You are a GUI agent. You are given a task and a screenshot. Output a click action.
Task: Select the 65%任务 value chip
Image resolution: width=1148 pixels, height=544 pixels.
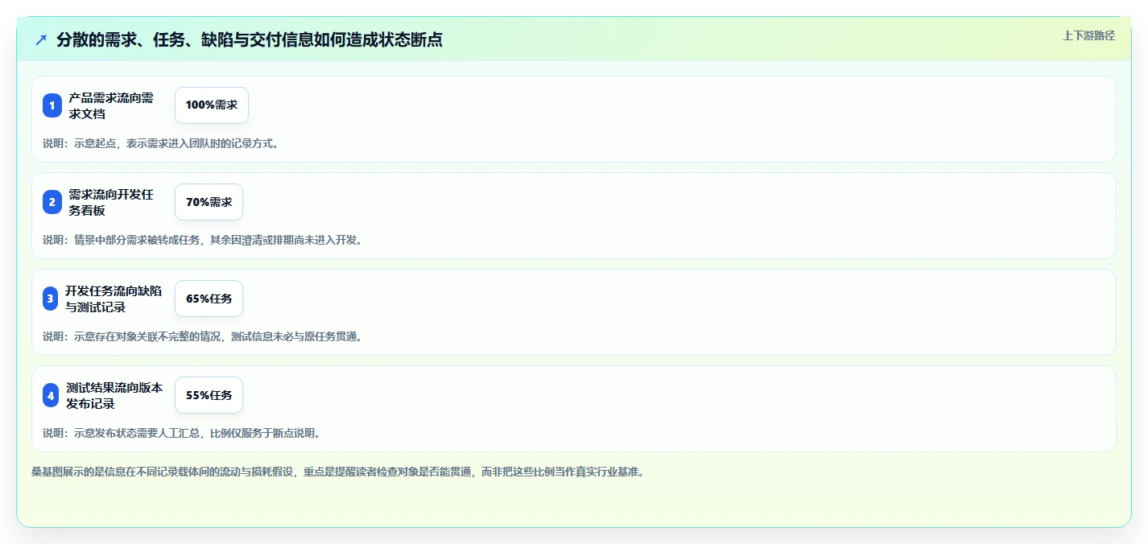coord(209,299)
